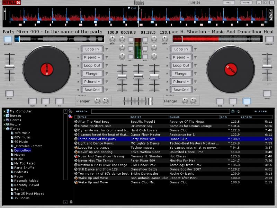Toggle the left deck's top Kill button
This screenshot has height=208, width=277.
click(131, 40)
